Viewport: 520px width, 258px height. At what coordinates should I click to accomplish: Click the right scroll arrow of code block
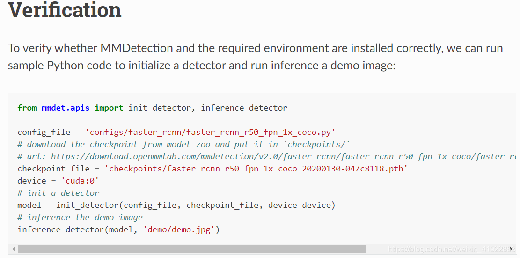512,249
